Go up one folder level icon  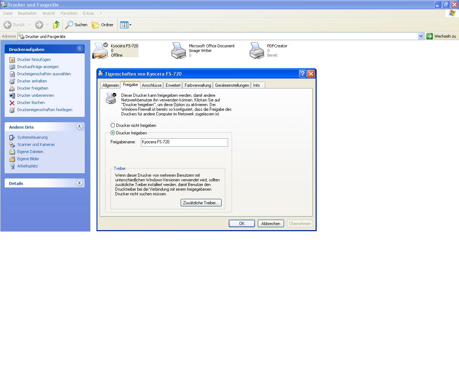56,25
